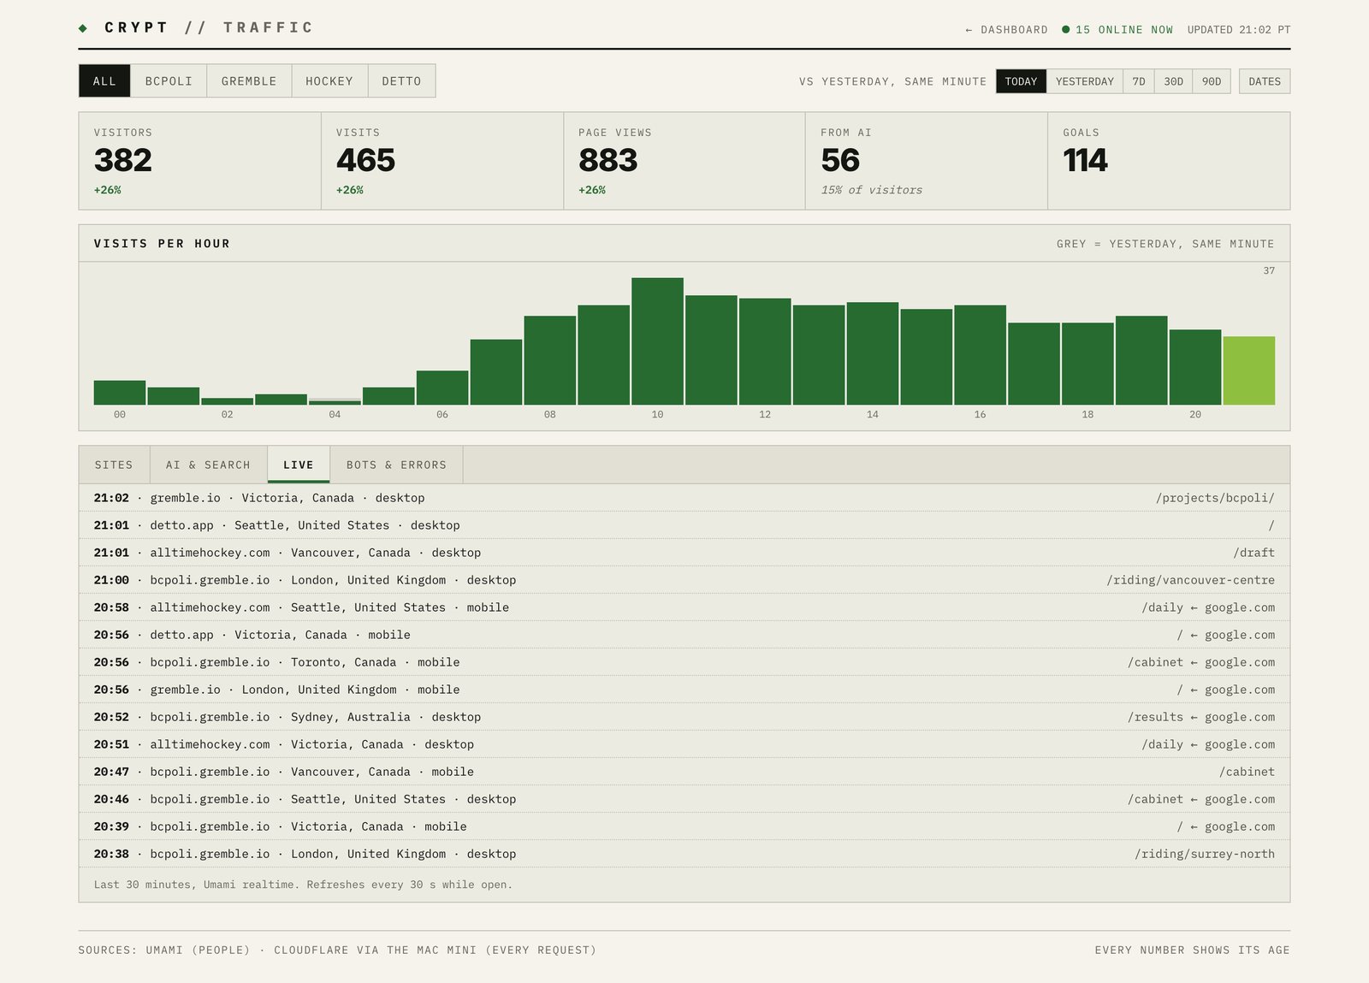This screenshot has height=983, width=1369.
Task: Select the ALL sites filter
Action: [104, 81]
